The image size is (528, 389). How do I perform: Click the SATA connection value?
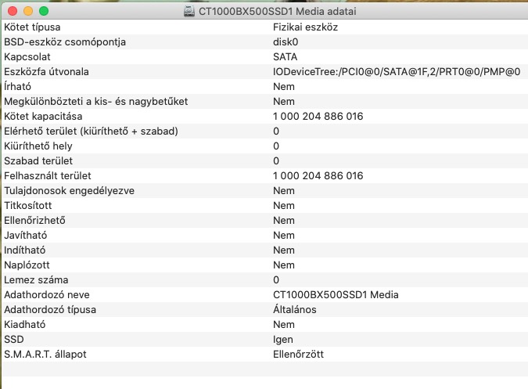click(285, 56)
